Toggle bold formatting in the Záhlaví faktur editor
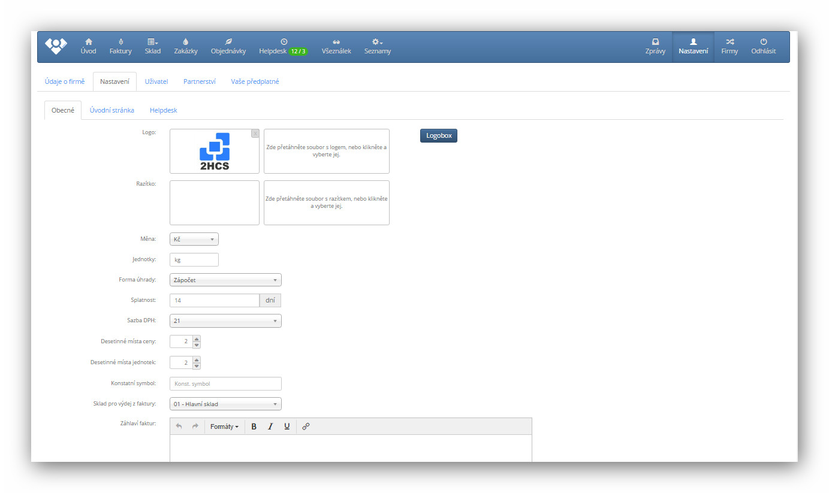The image size is (829, 493). point(254,427)
